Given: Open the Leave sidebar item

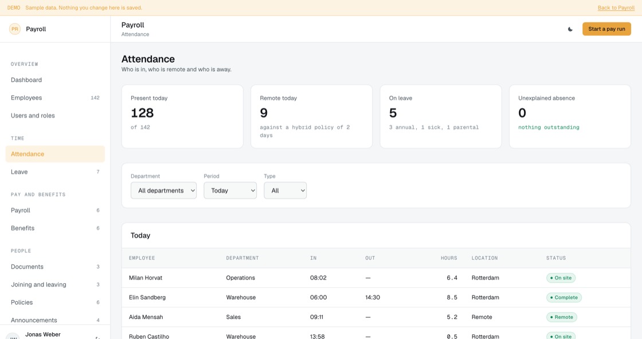Looking at the screenshot, I should [55, 172].
